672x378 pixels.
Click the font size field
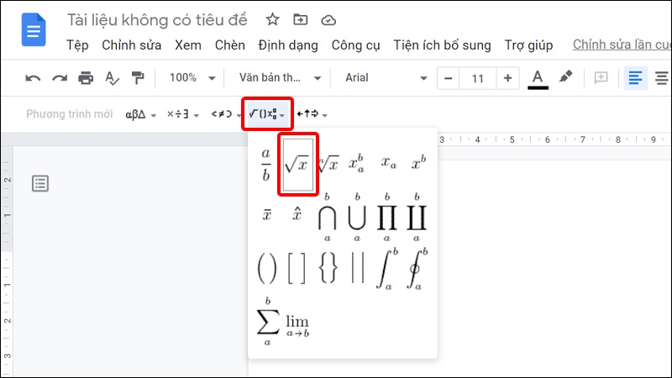[x=477, y=78]
